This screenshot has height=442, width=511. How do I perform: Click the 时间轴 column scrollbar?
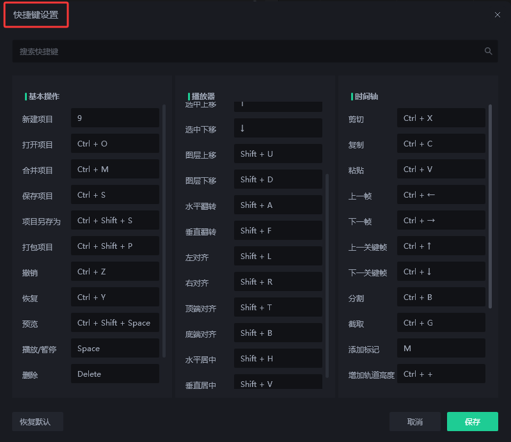[491, 205]
